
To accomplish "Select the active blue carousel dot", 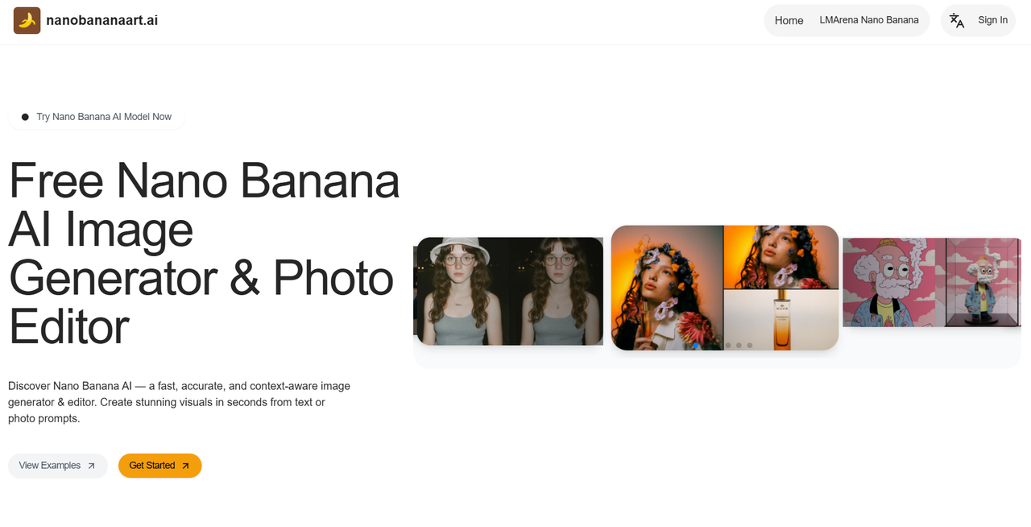I will (696, 346).
